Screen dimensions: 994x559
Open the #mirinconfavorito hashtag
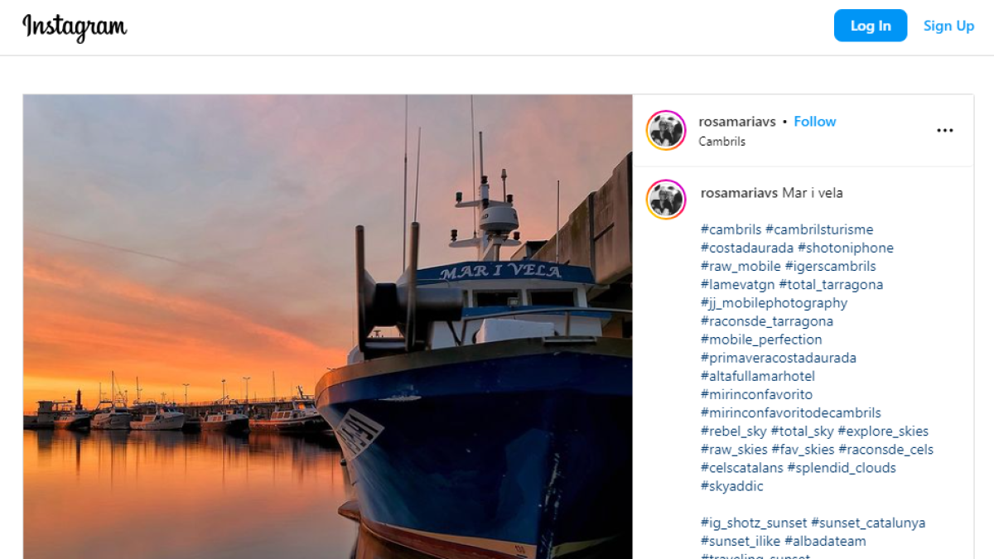755,394
